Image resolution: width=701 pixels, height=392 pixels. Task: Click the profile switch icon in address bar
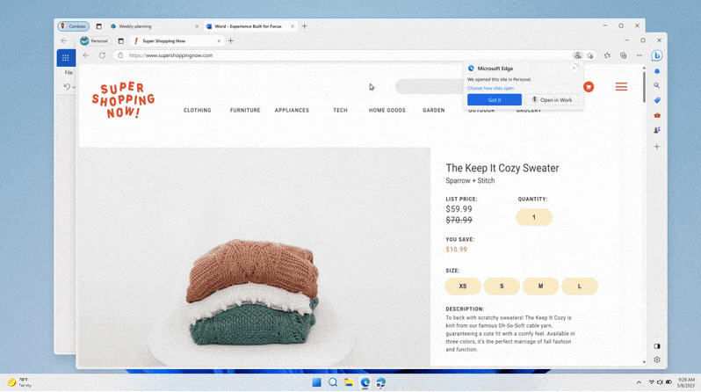click(578, 55)
